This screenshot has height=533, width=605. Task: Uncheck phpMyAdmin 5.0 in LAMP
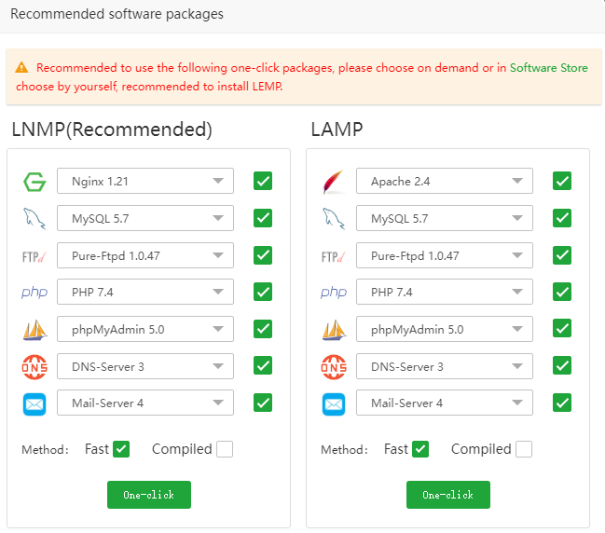click(x=562, y=328)
